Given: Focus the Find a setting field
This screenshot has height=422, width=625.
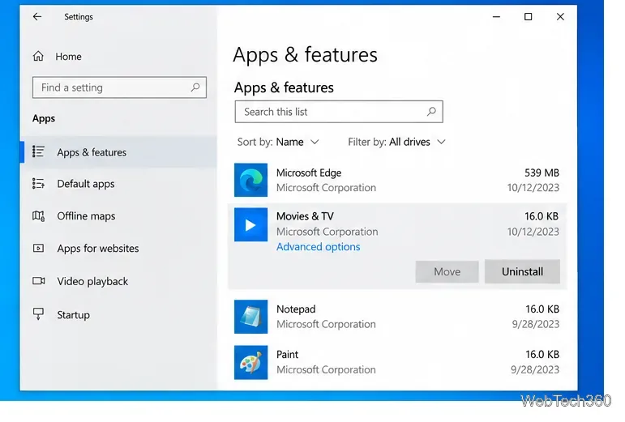Looking at the screenshot, I should coord(119,87).
